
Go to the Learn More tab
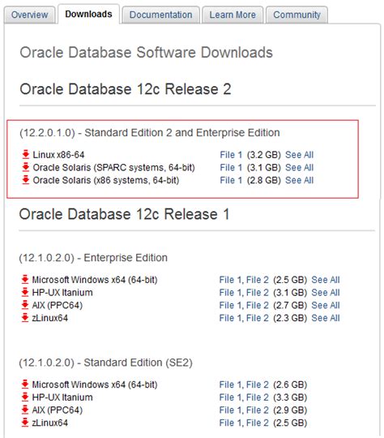pyautogui.click(x=233, y=15)
